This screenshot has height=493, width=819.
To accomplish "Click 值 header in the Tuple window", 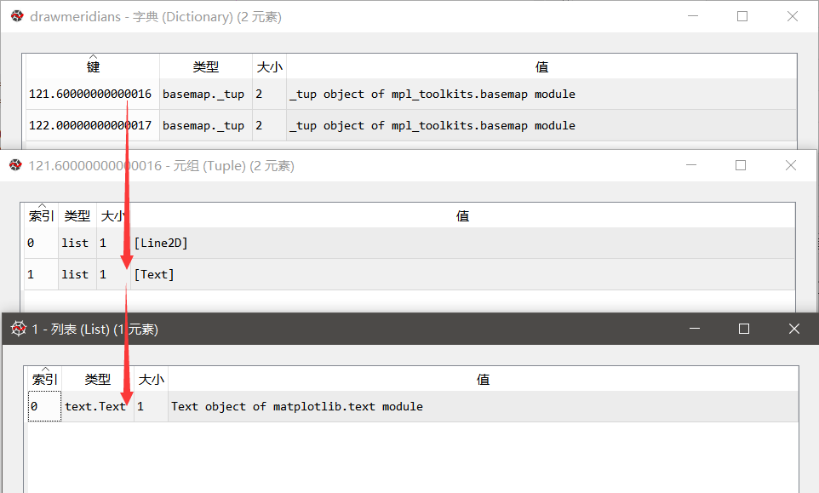I will [x=463, y=215].
